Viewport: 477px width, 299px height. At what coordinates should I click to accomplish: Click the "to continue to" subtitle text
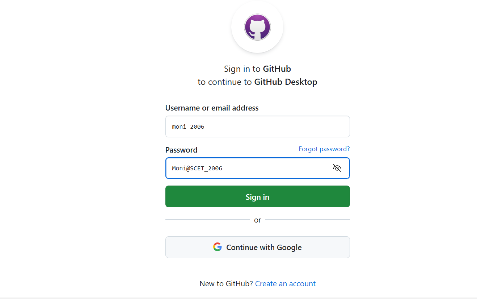(x=225, y=82)
